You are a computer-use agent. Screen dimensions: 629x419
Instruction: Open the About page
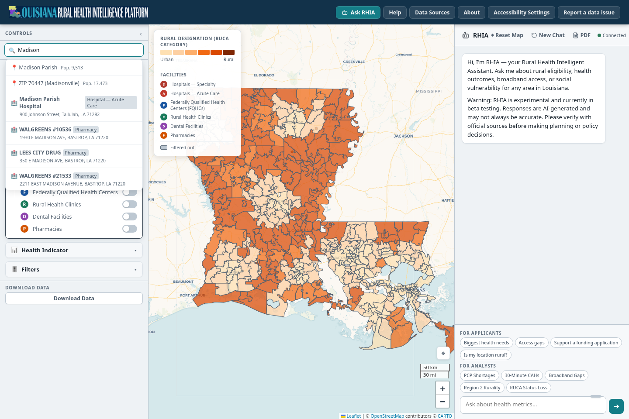pyautogui.click(x=471, y=12)
